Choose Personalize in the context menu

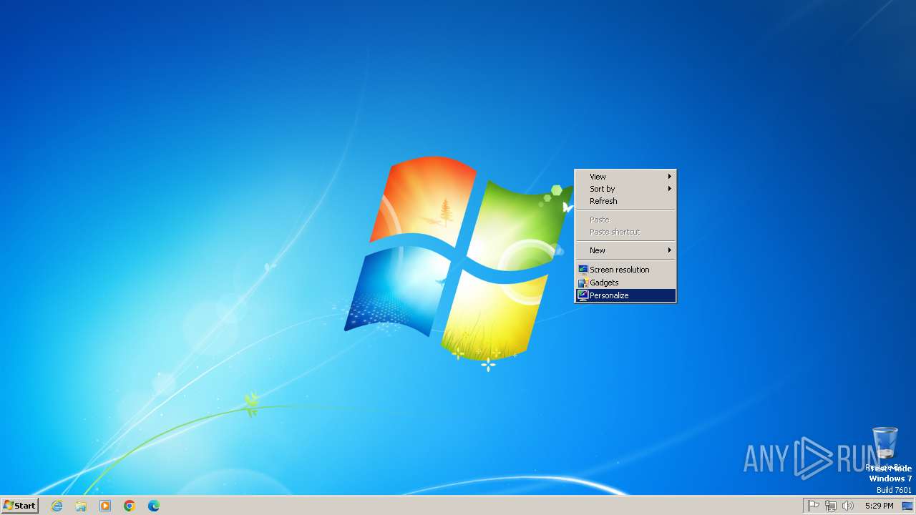point(625,295)
